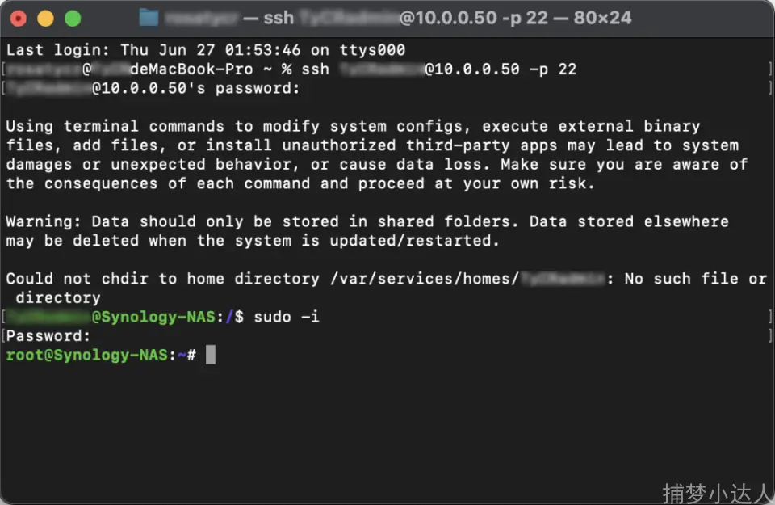Click the "Password:" prompt under sudo
Viewport: 775px width, 505px height.
point(48,336)
